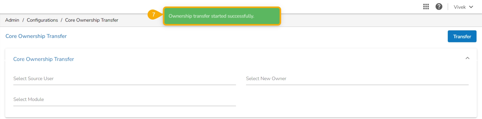Click the vertical divider beside the help icon
The height and width of the screenshot is (119, 482).
448,7
